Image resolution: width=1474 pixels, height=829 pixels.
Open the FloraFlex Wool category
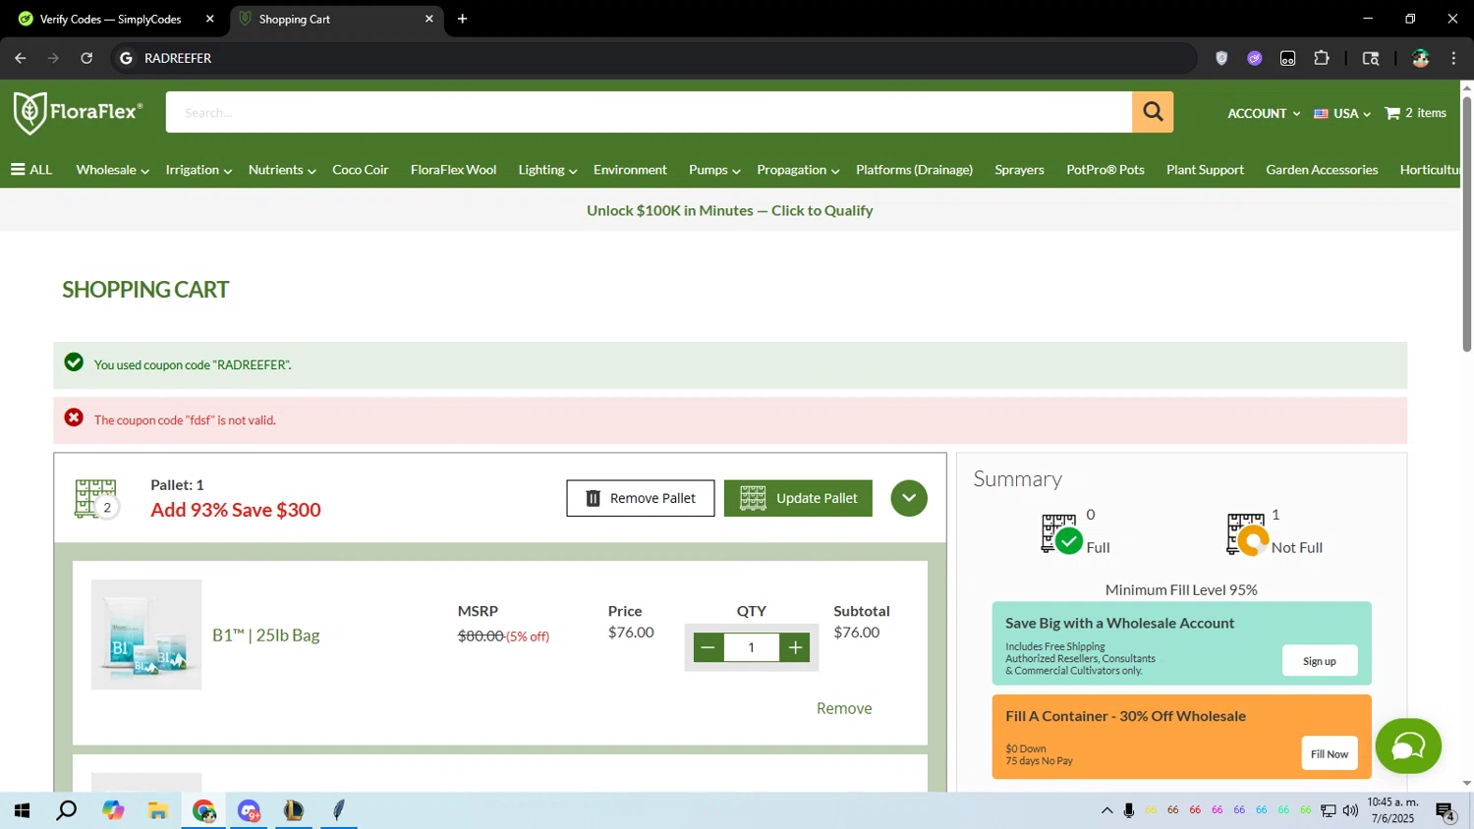click(453, 170)
